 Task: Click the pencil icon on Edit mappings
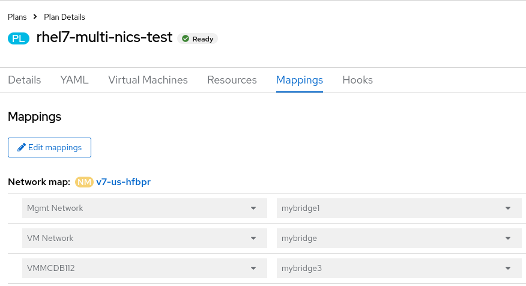pos(22,147)
